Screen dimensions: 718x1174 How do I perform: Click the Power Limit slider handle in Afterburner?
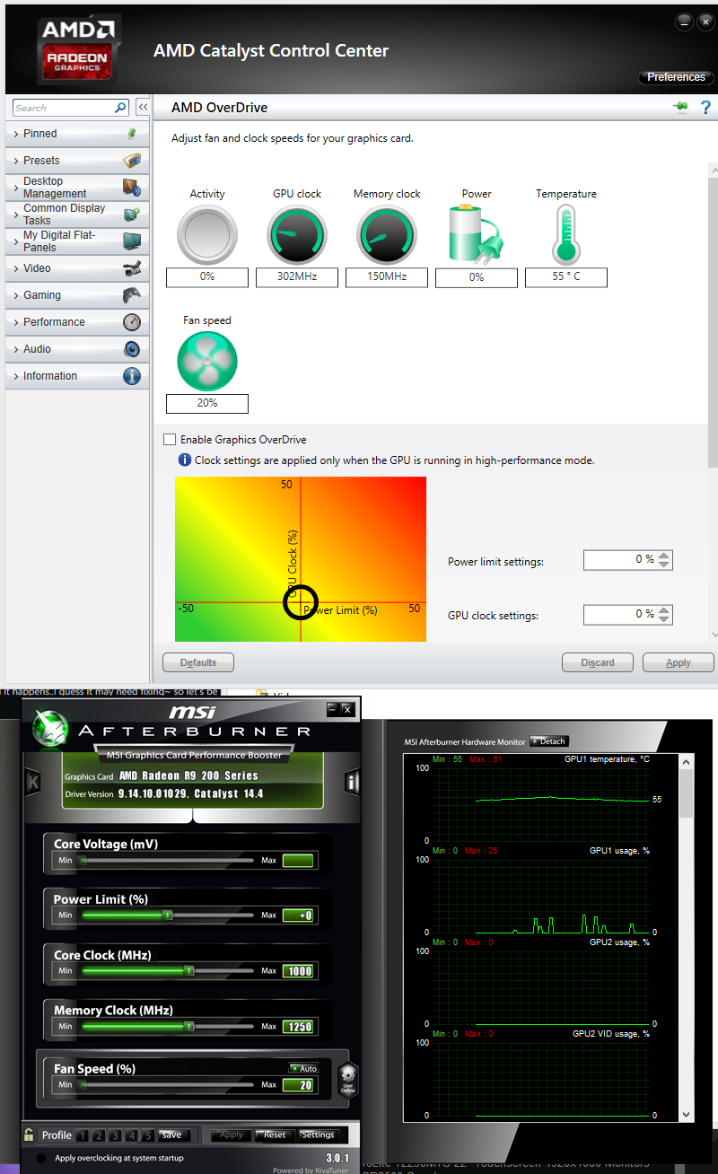[168, 916]
